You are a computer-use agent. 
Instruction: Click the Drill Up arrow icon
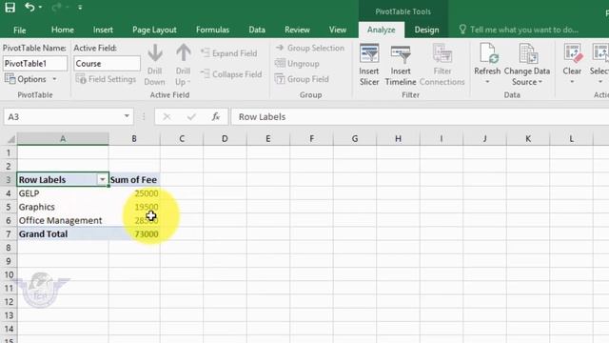[183, 53]
